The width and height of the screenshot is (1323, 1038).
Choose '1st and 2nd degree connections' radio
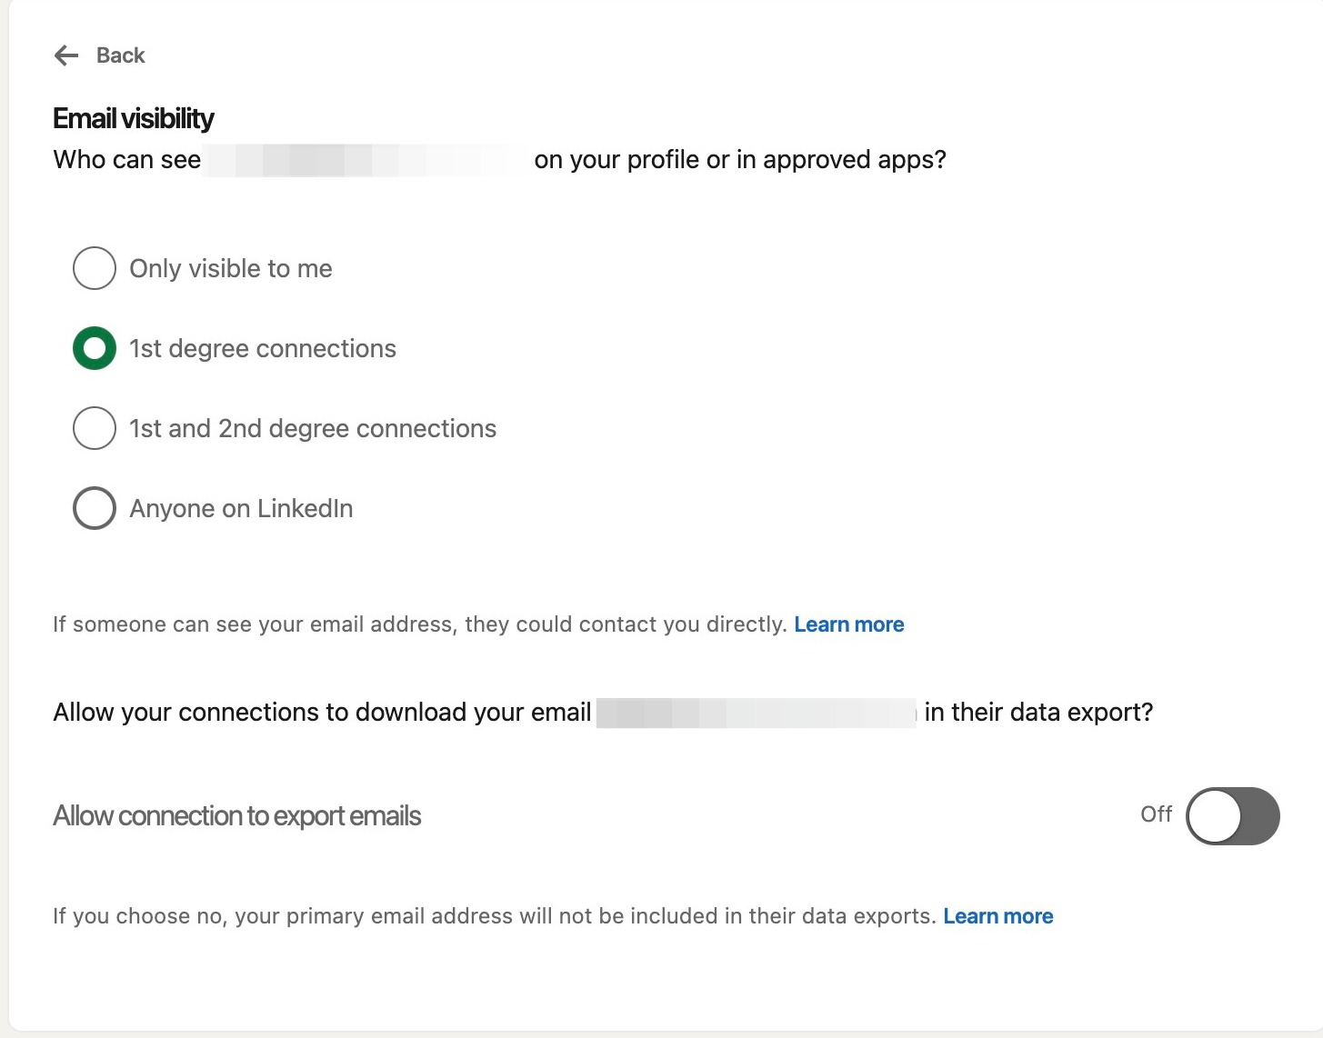95,428
